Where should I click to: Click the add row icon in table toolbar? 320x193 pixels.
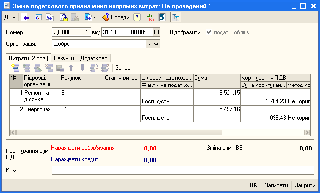tap(16, 68)
